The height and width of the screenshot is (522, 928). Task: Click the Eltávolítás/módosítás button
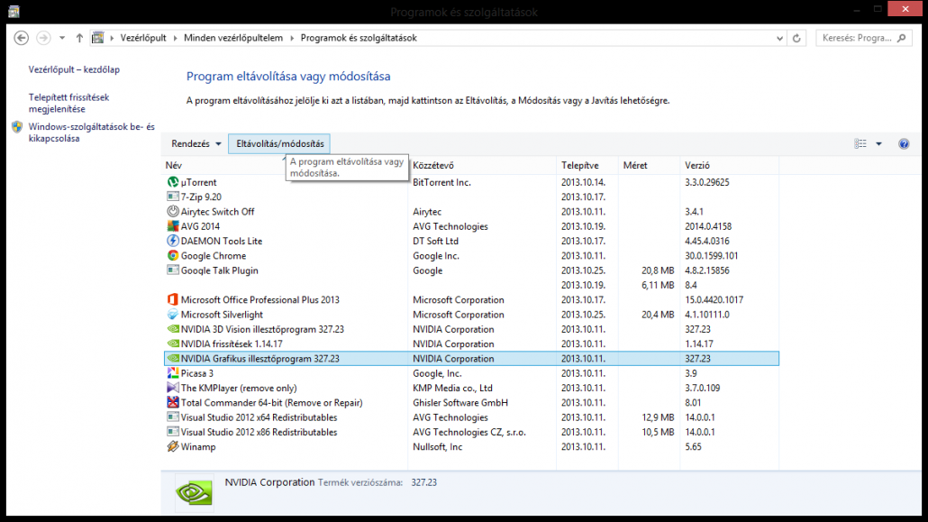coord(280,144)
